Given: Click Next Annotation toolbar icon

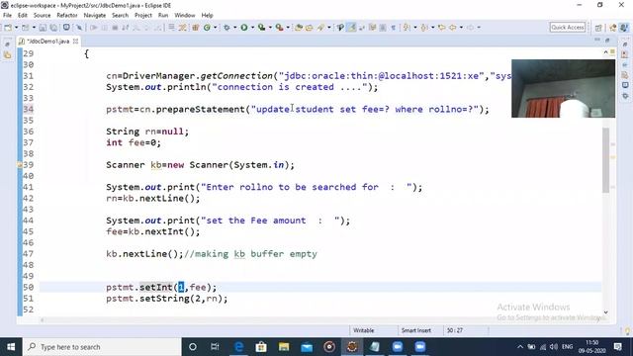Looking at the screenshot, I should coord(407,28).
